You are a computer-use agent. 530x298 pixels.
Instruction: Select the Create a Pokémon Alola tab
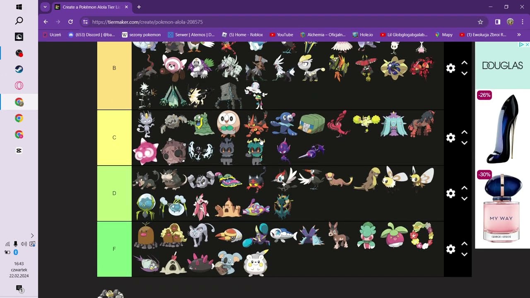[91, 7]
